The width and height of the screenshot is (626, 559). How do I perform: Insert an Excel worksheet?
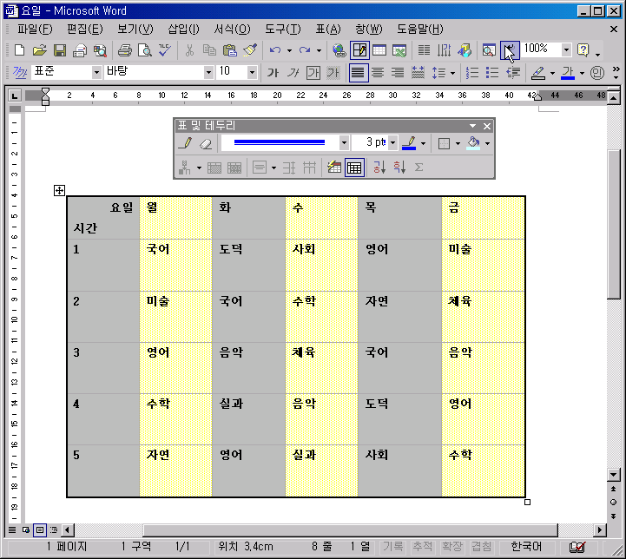(399, 50)
